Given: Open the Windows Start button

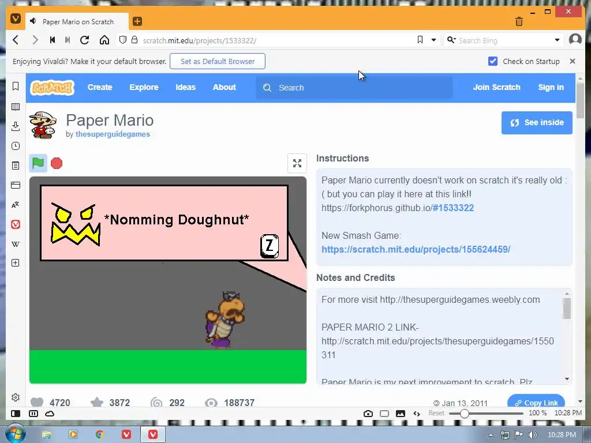Looking at the screenshot, I should (x=16, y=434).
